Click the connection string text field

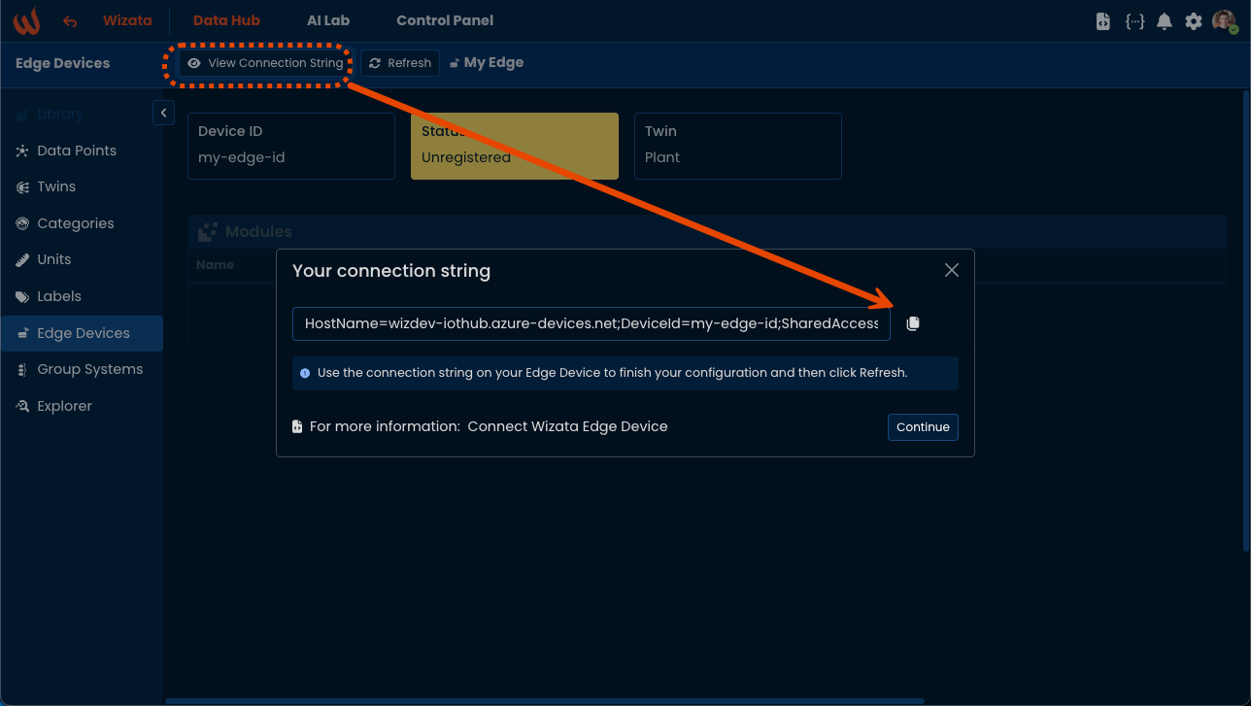tap(592, 323)
